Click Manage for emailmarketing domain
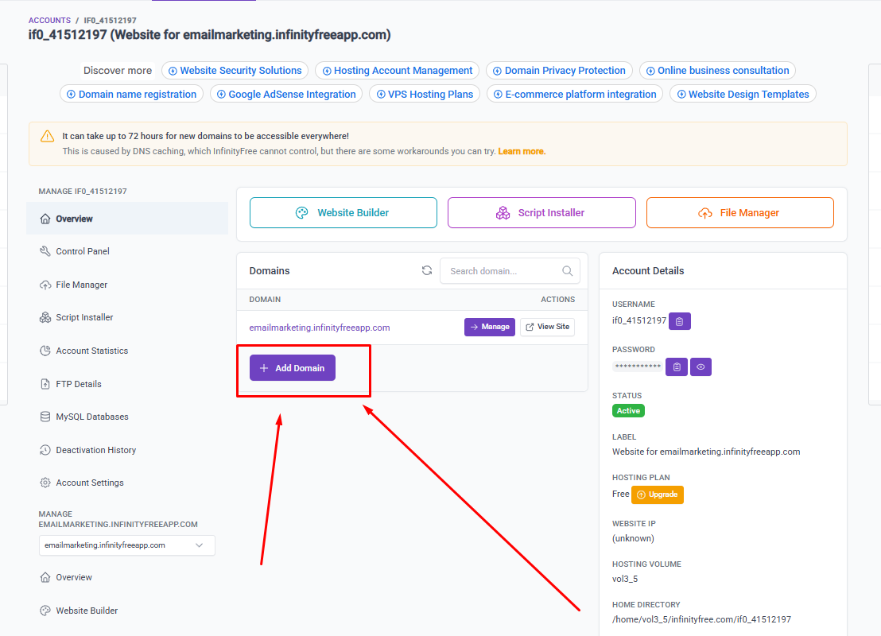This screenshot has width=881, height=636. pos(489,327)
